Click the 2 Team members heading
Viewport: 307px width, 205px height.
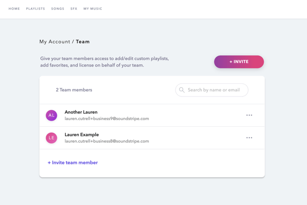[x=74, y=90]
